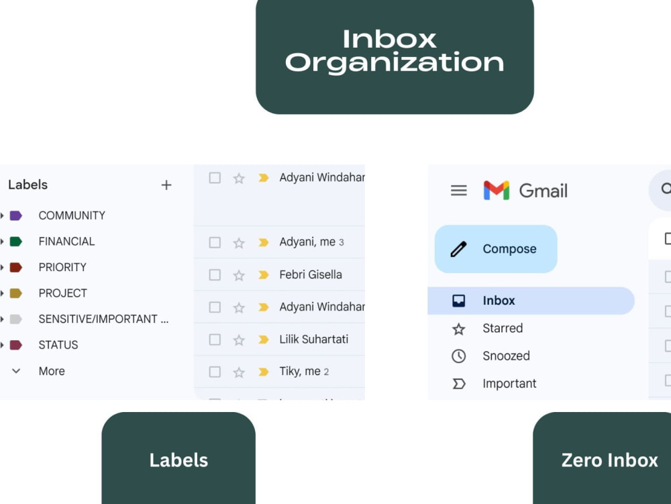
Task: Click the plus icon to create new label
Action: tap(166, 185)
